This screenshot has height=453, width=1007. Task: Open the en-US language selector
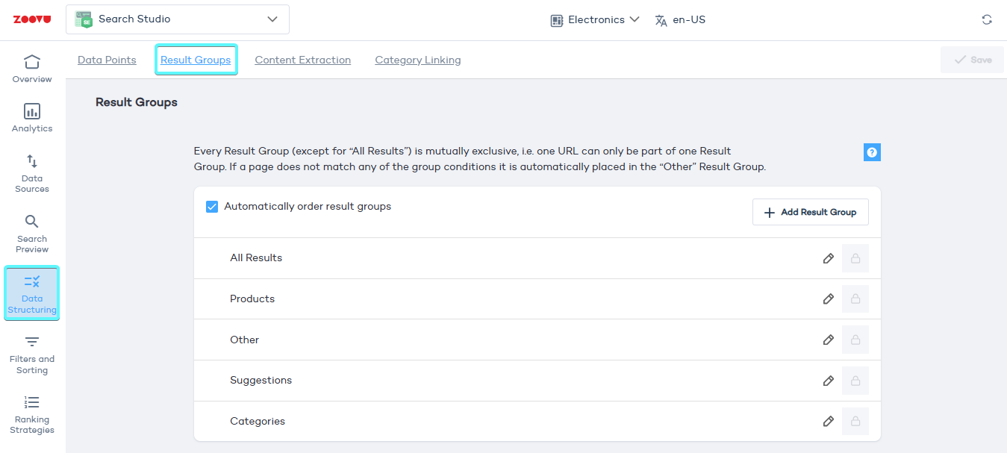[x=679, y=20]
